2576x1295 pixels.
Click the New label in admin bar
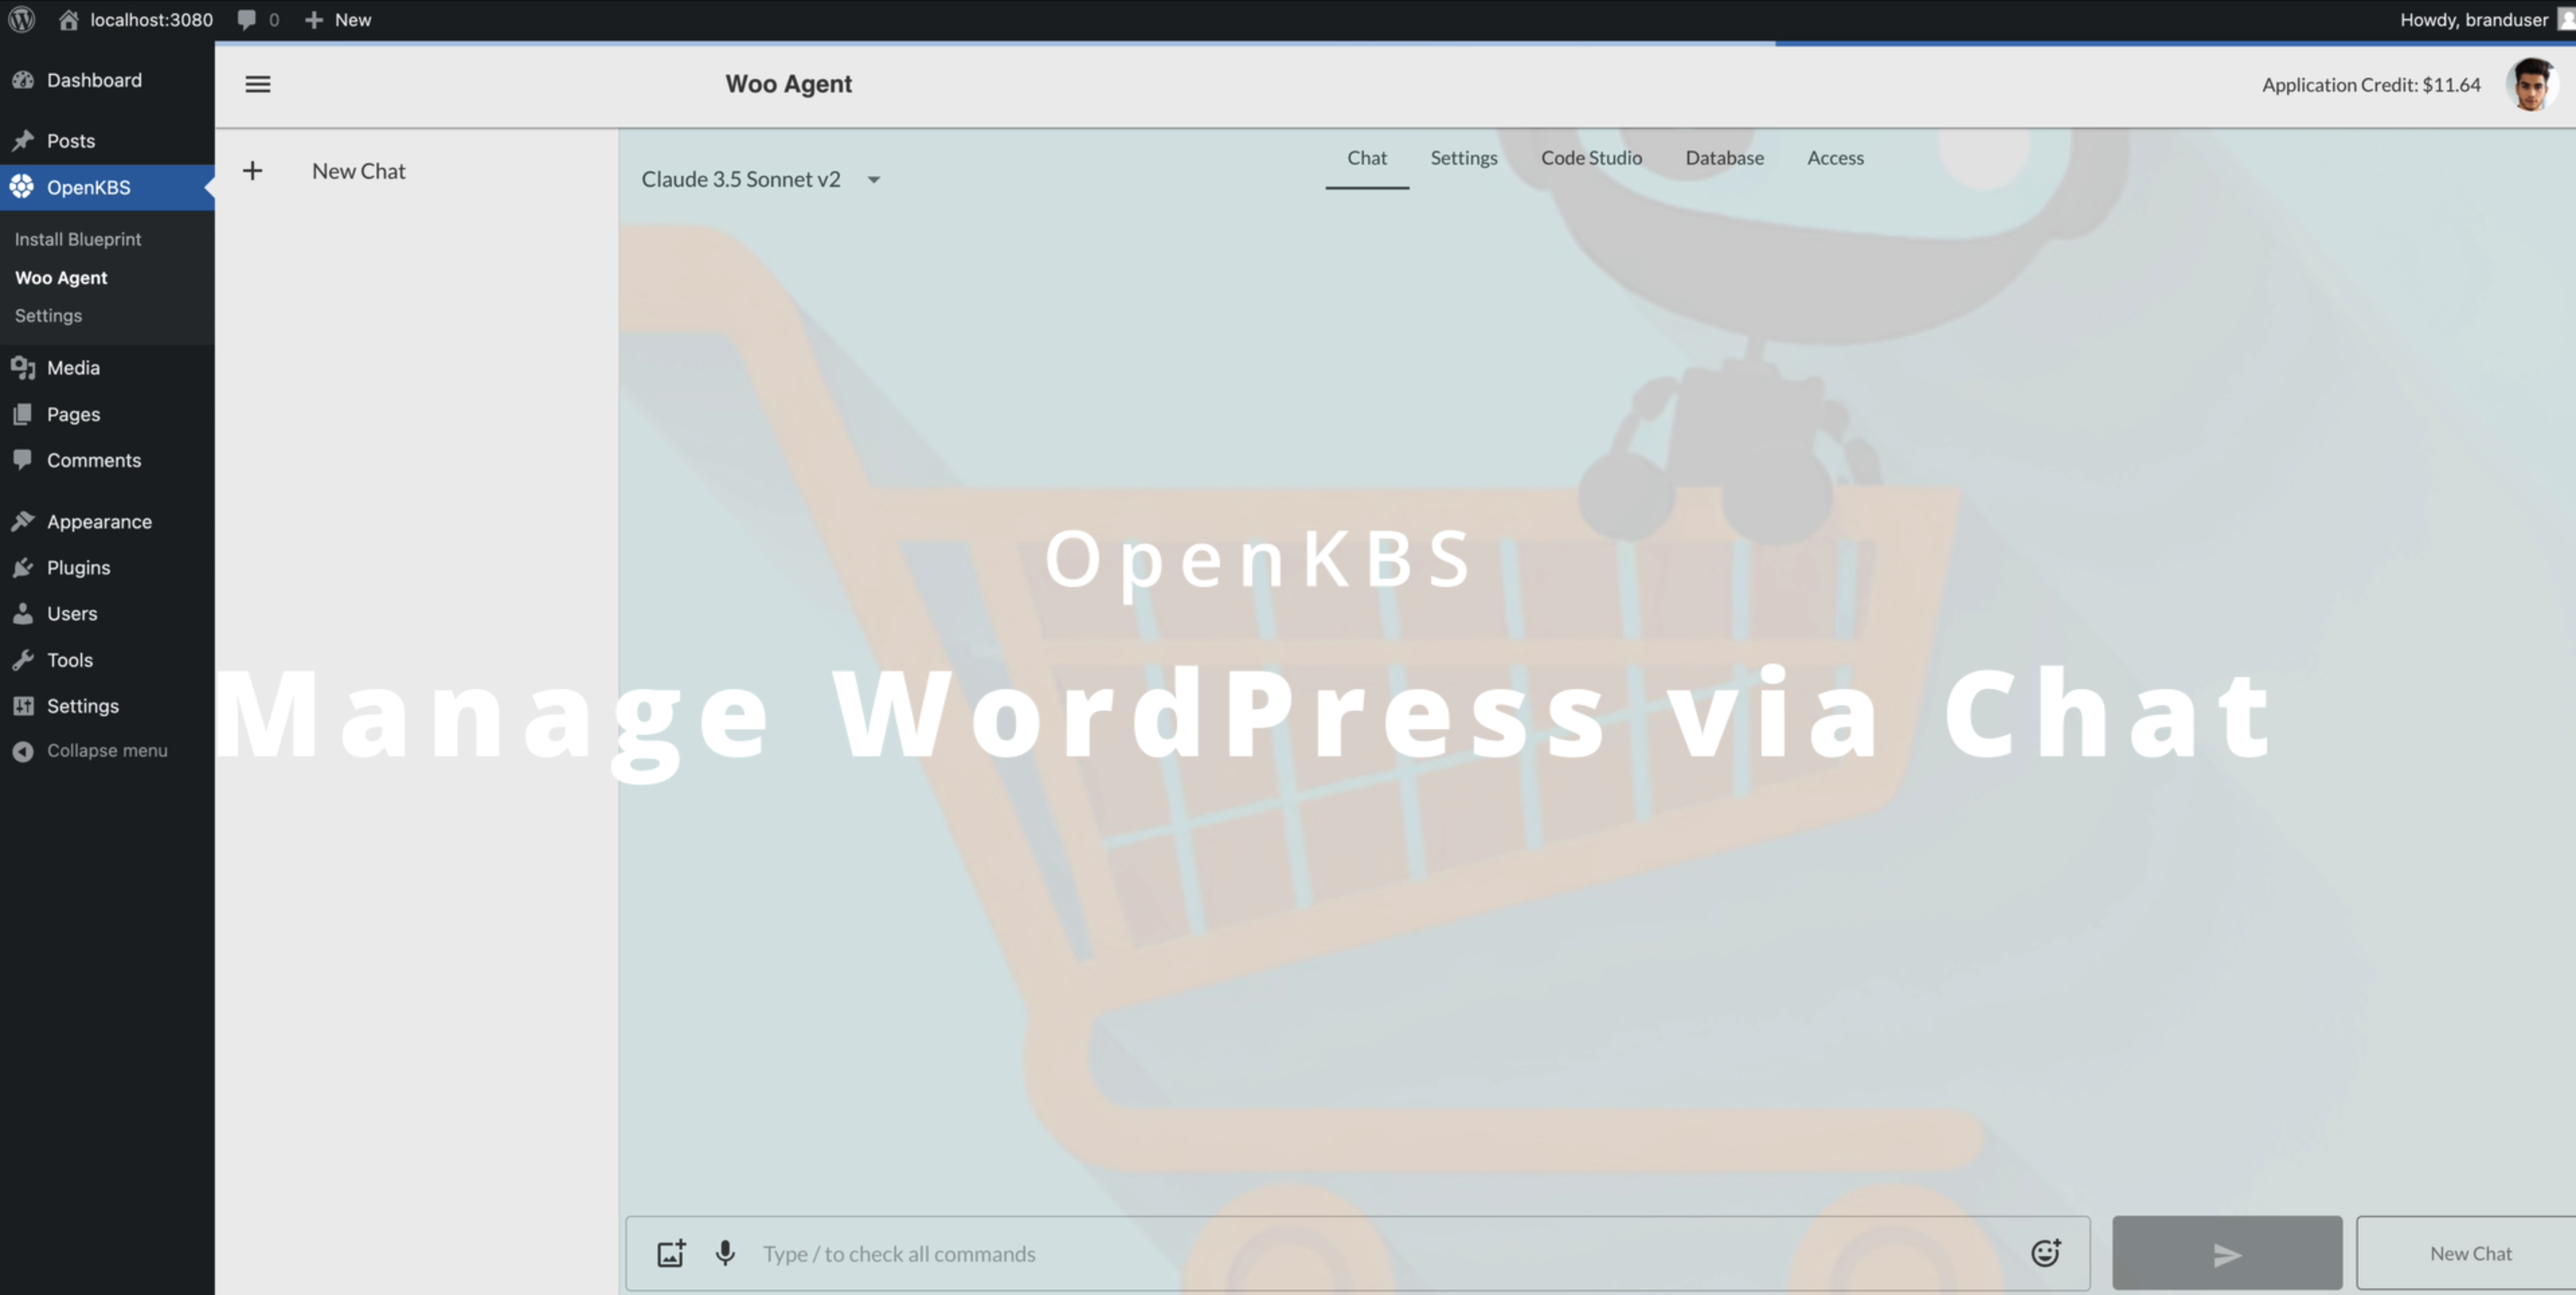tap(352, 19)
